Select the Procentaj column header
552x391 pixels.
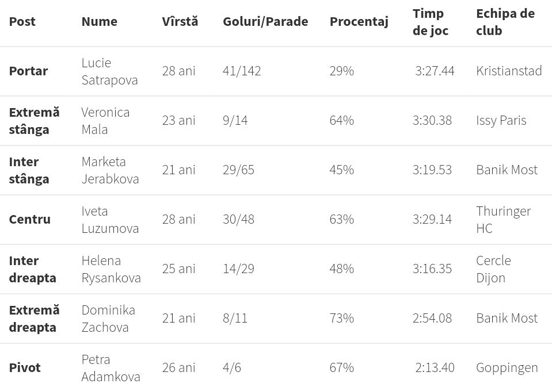pos(359,22)
